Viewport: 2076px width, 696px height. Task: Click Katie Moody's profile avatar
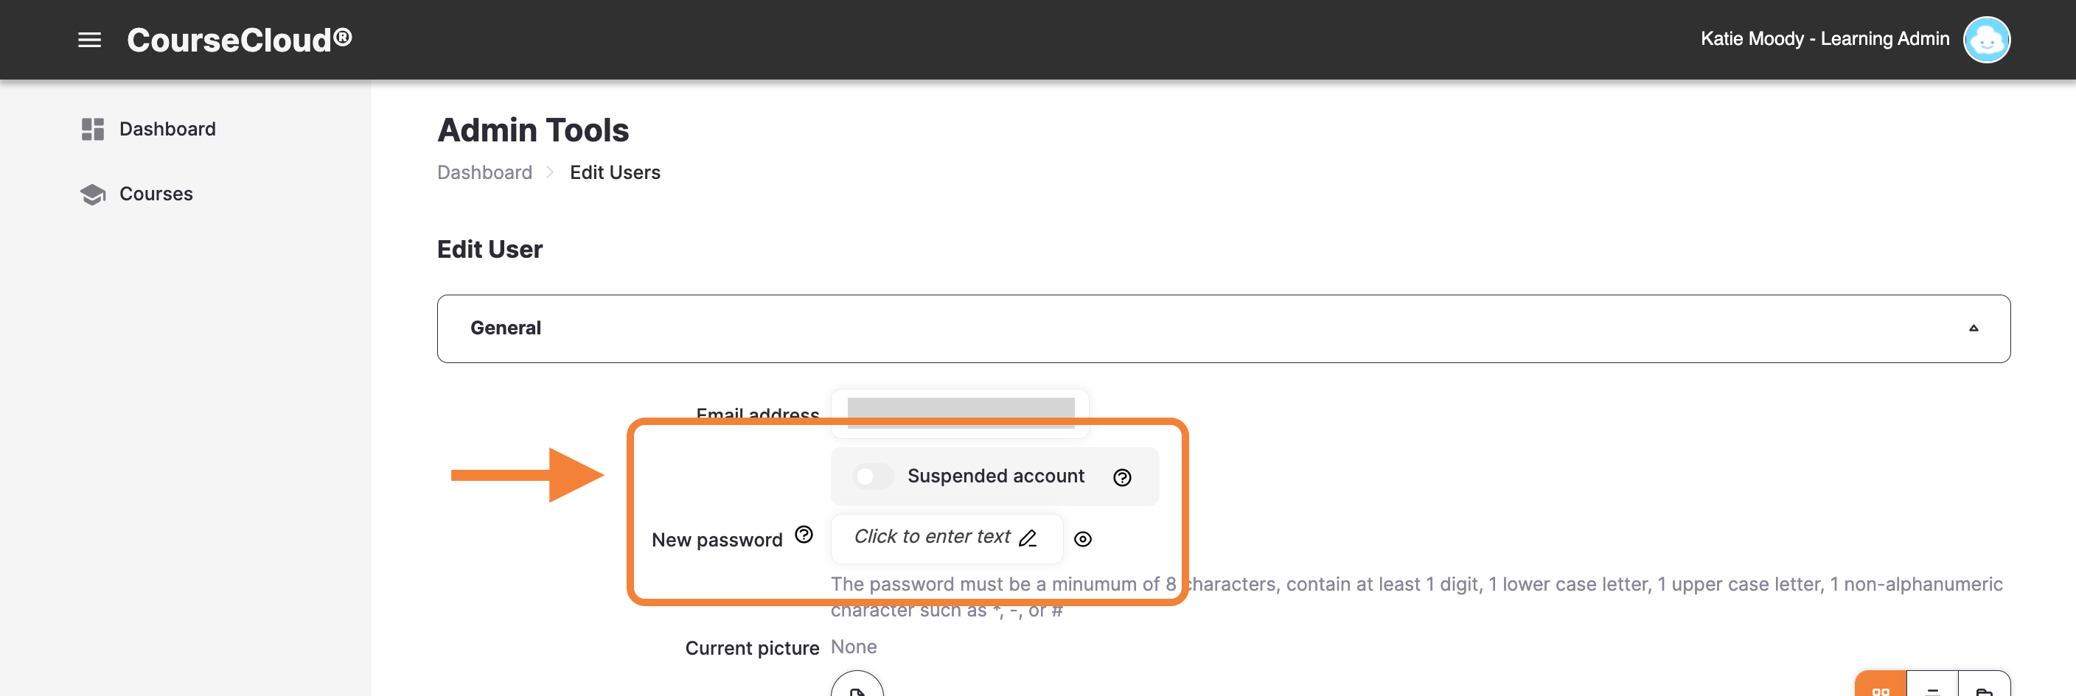1986,40
